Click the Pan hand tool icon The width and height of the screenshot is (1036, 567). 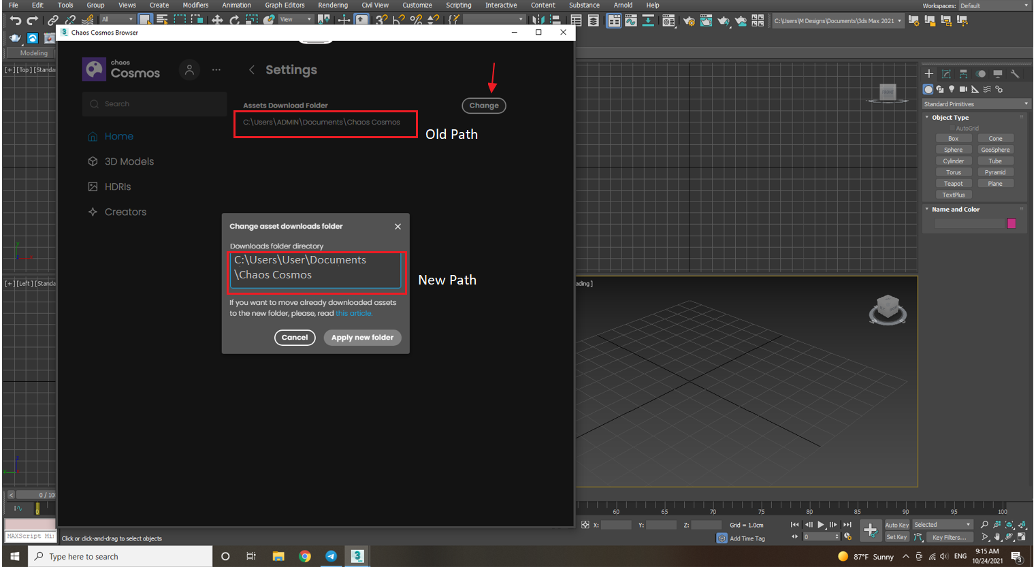[x=997, y=537]
